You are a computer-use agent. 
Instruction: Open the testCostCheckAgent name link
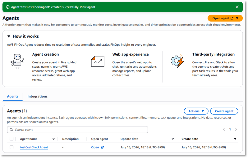pos(34,147)
